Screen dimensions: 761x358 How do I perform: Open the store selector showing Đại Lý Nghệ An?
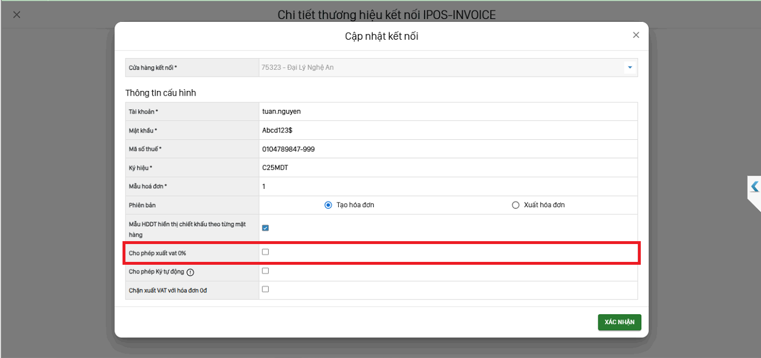pos(440,68)
